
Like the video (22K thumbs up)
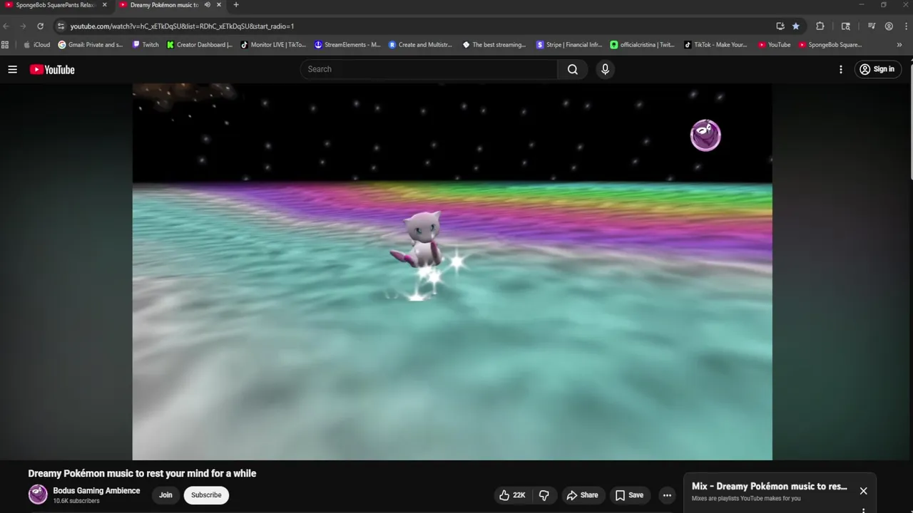pos(512,495)
